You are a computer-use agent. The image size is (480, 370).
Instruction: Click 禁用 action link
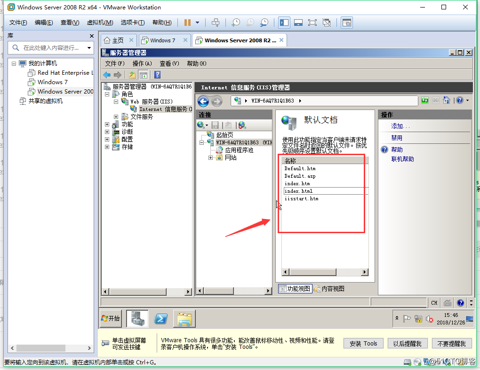(x=397, y=138)
